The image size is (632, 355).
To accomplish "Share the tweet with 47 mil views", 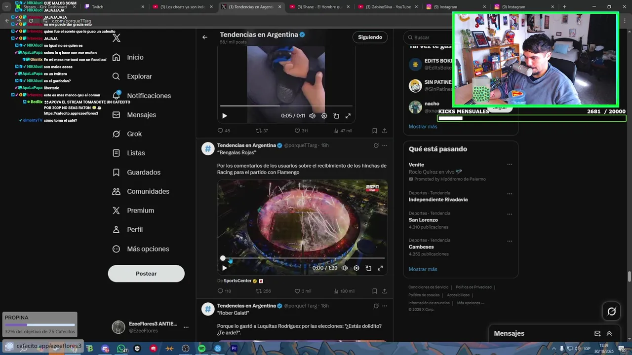I will (x=384, y=131).
